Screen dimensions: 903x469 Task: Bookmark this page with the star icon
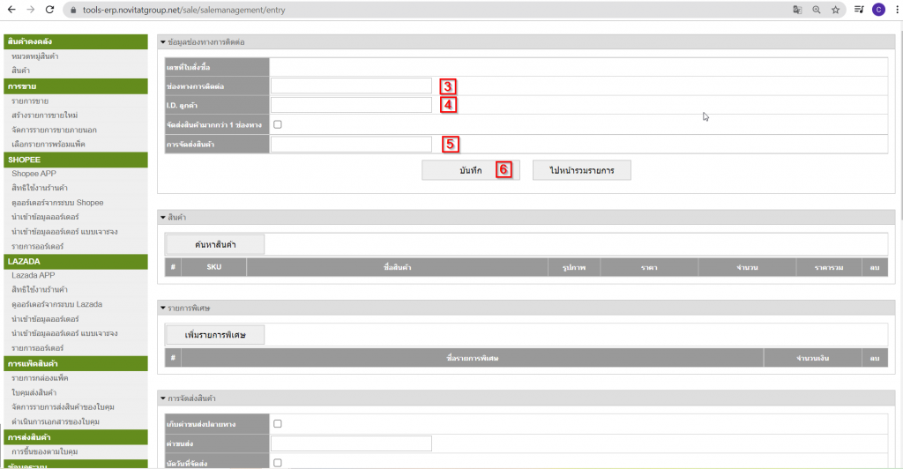835,10
